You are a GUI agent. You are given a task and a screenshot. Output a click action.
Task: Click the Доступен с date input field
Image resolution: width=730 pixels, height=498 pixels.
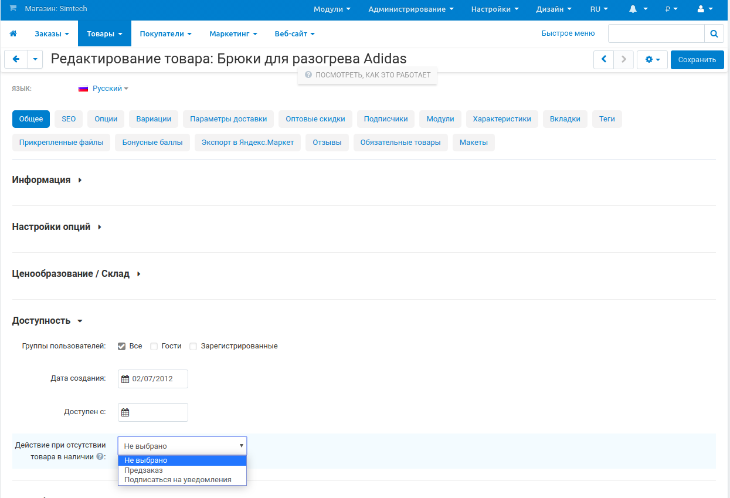click(157, 412)
